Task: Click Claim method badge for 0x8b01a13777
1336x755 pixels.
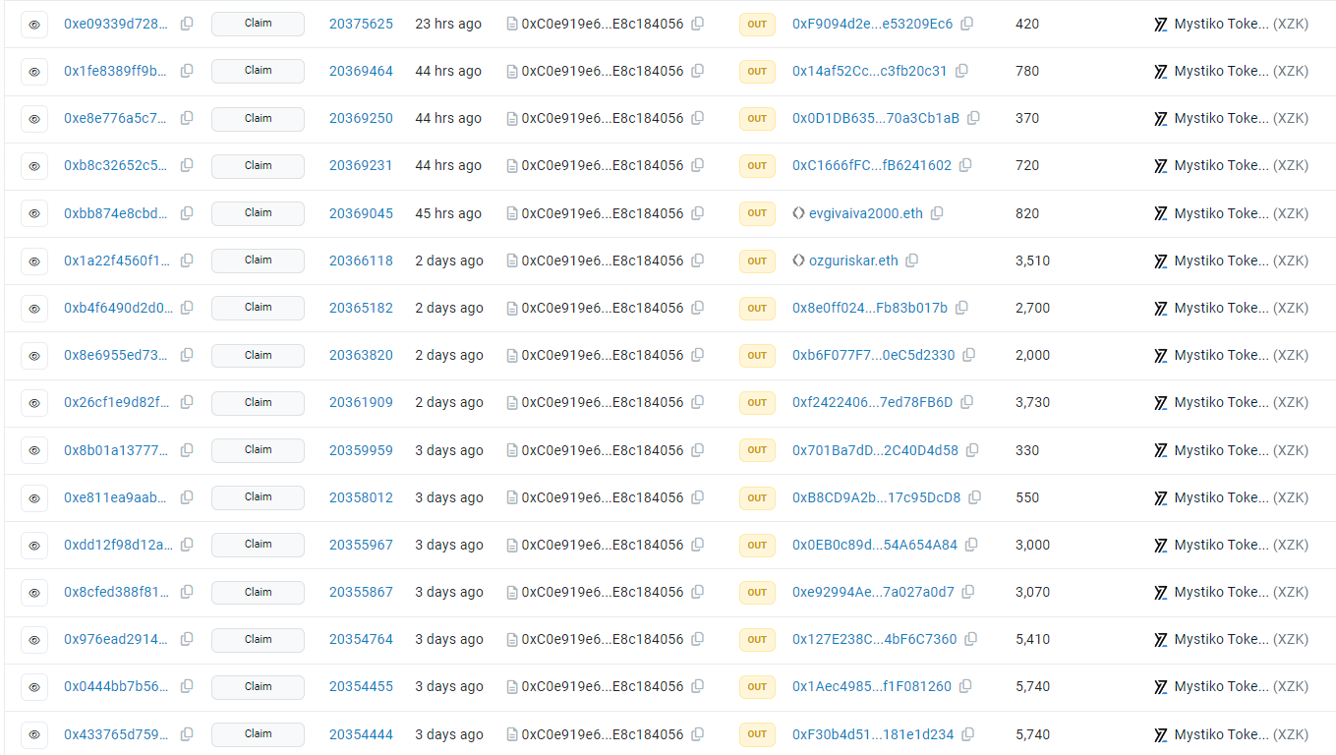Action: click(258, 450)
